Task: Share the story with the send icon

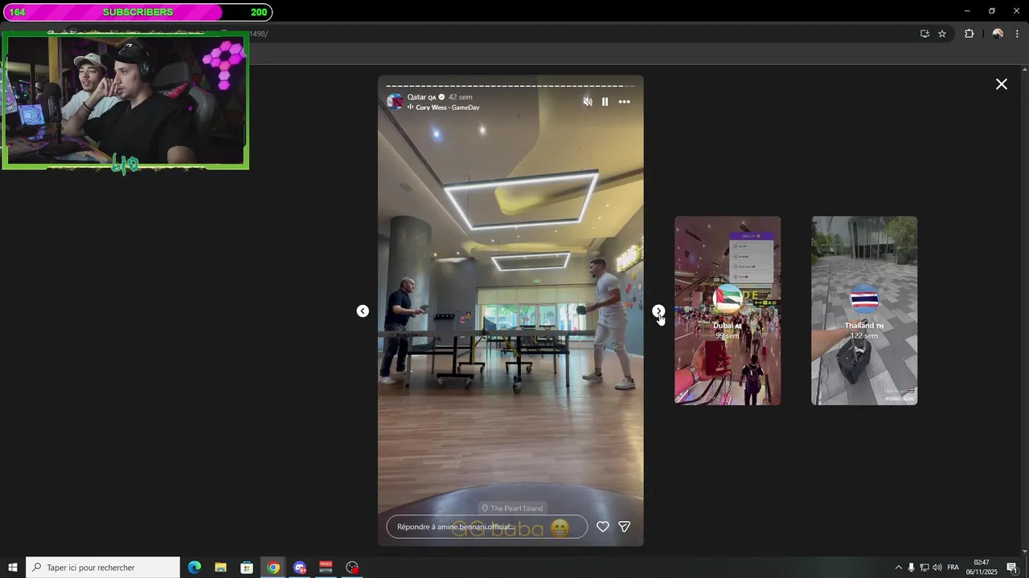Action: pos(625,527)
